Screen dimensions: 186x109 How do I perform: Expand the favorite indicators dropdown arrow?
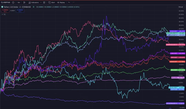(41, 2)
